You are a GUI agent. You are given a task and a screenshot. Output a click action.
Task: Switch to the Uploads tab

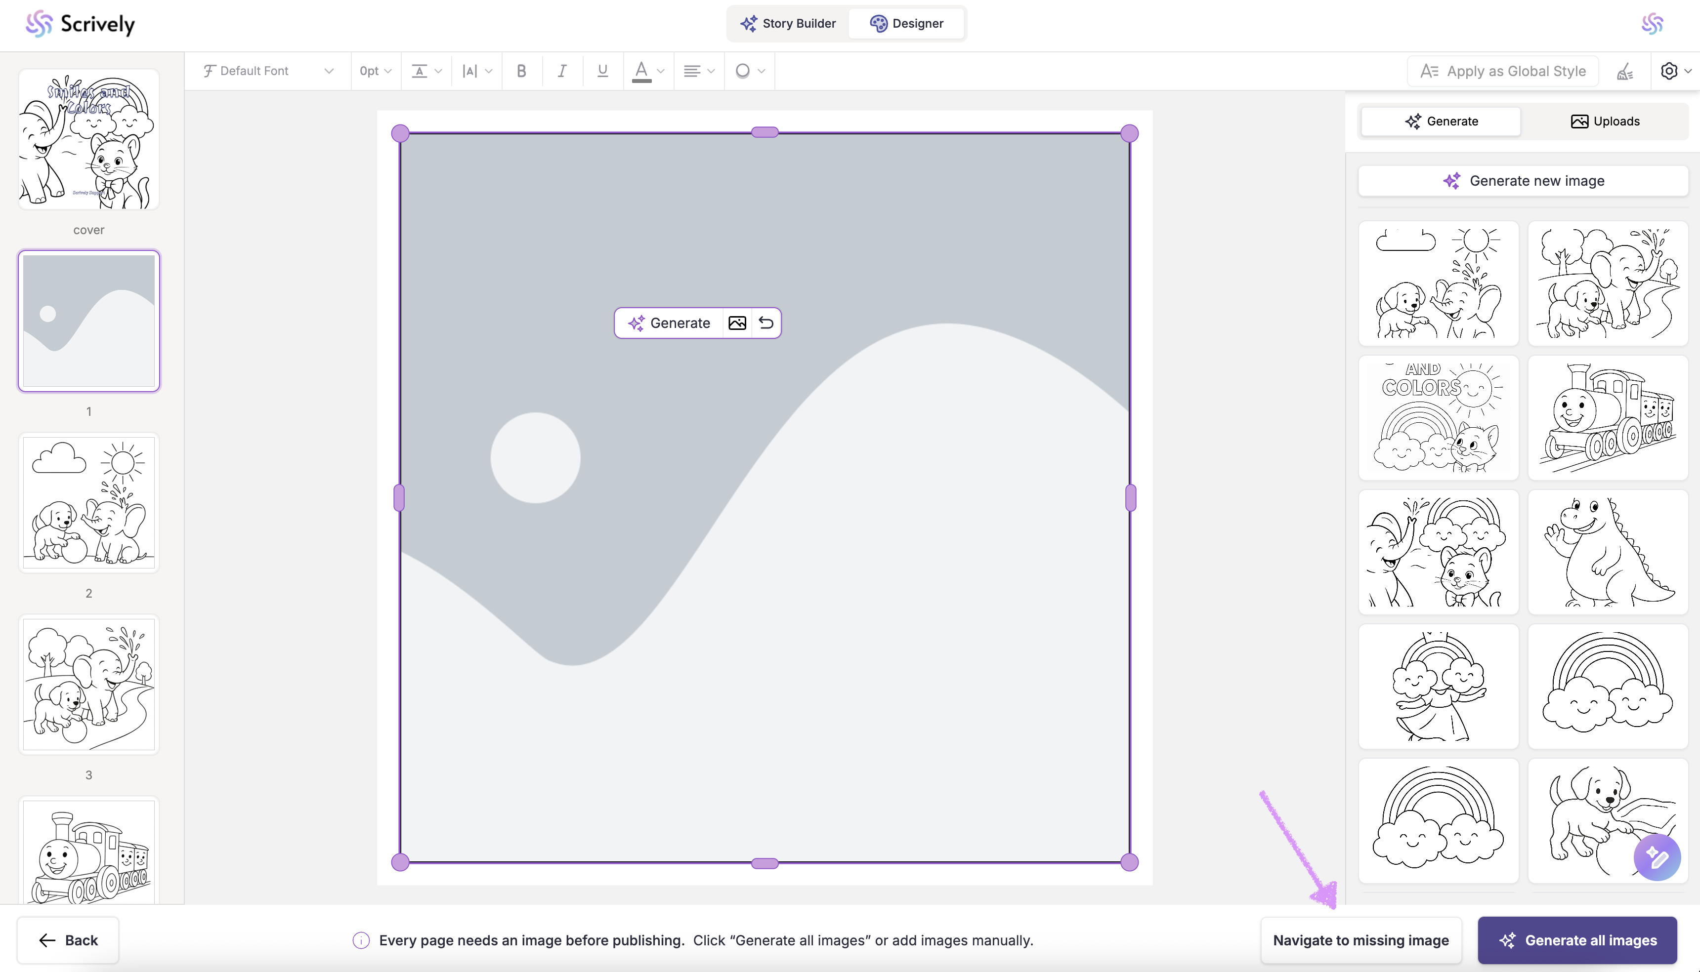point(1605,121)
